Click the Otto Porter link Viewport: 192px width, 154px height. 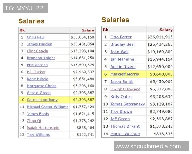121,37
